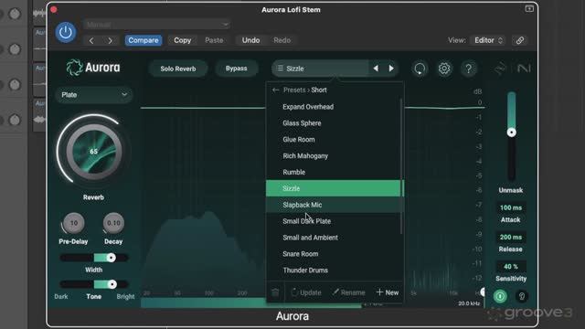Go back to Presets folder arrow

coord(276,90)
